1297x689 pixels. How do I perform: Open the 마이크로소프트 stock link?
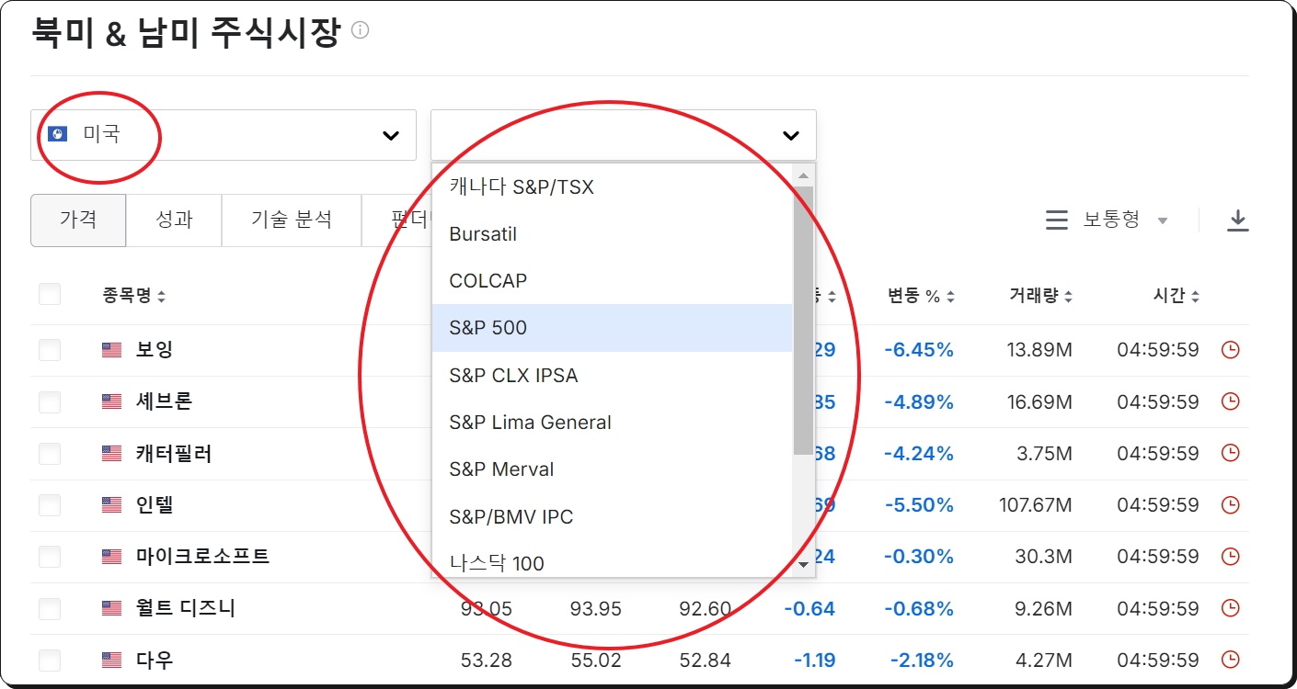(x=202, y=557)
